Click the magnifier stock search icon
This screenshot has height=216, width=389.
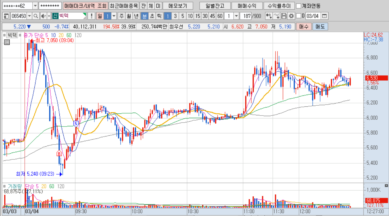pyautogui.click(x=36, y=16)
